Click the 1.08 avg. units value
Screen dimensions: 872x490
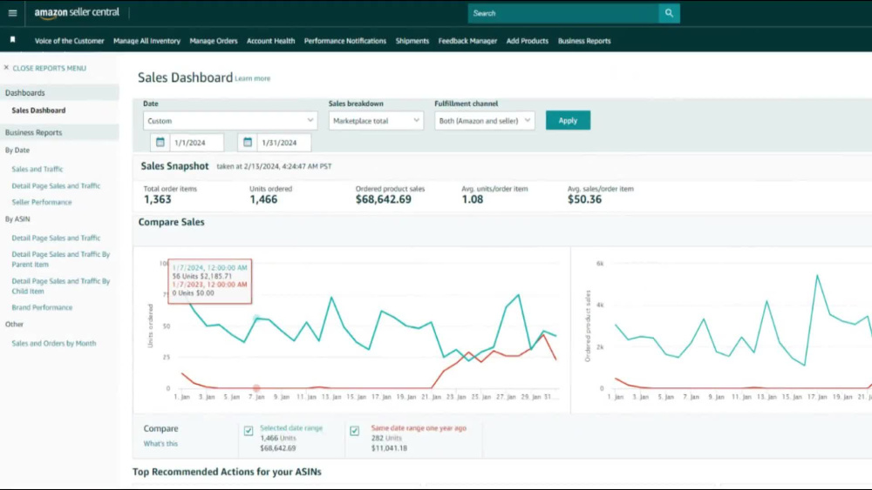[472, 199]
